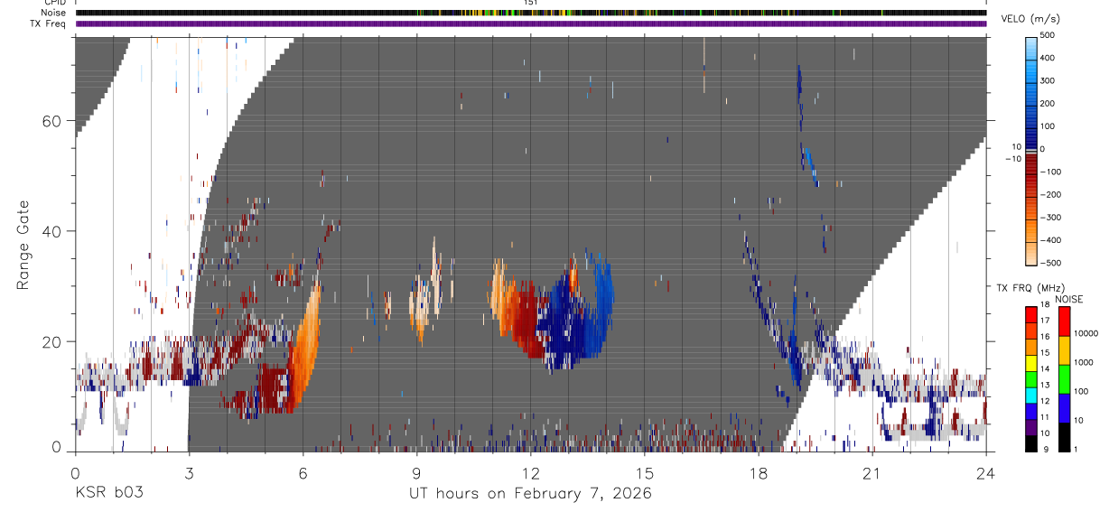The width and height of the screenshot is (1109, 512).
Task: Click the -500 tick on the VELO scale
Action: (x=1049, y=264)
